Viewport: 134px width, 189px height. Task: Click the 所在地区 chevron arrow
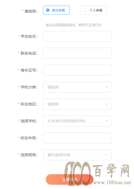pyautogui.click(x=106, y=104)
